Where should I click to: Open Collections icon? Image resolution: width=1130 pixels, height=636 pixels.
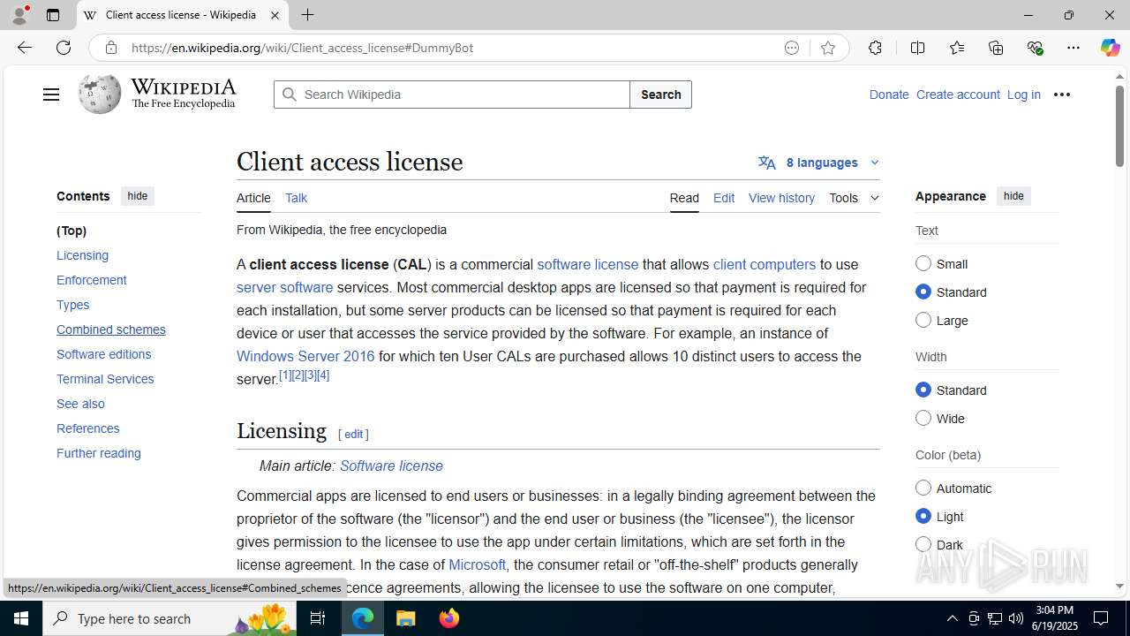pyautogui.click(x=996, y=48)
